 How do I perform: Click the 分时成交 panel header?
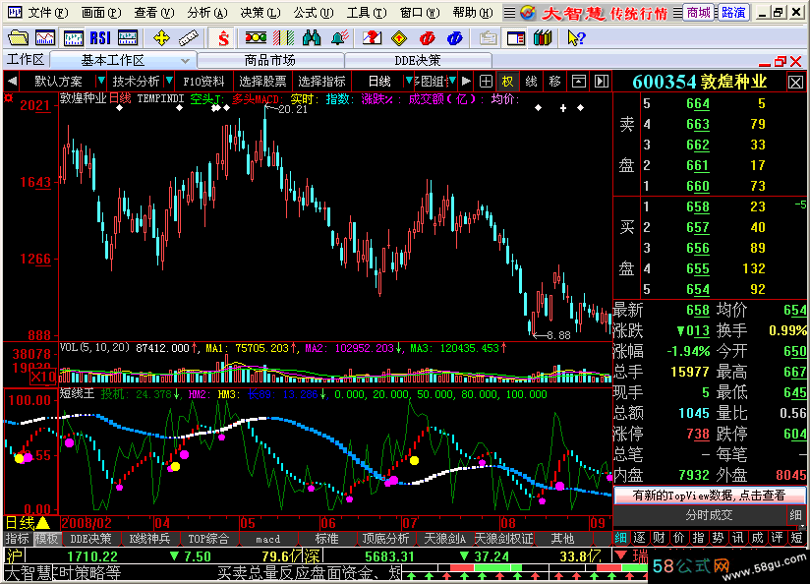click(709, 515)
